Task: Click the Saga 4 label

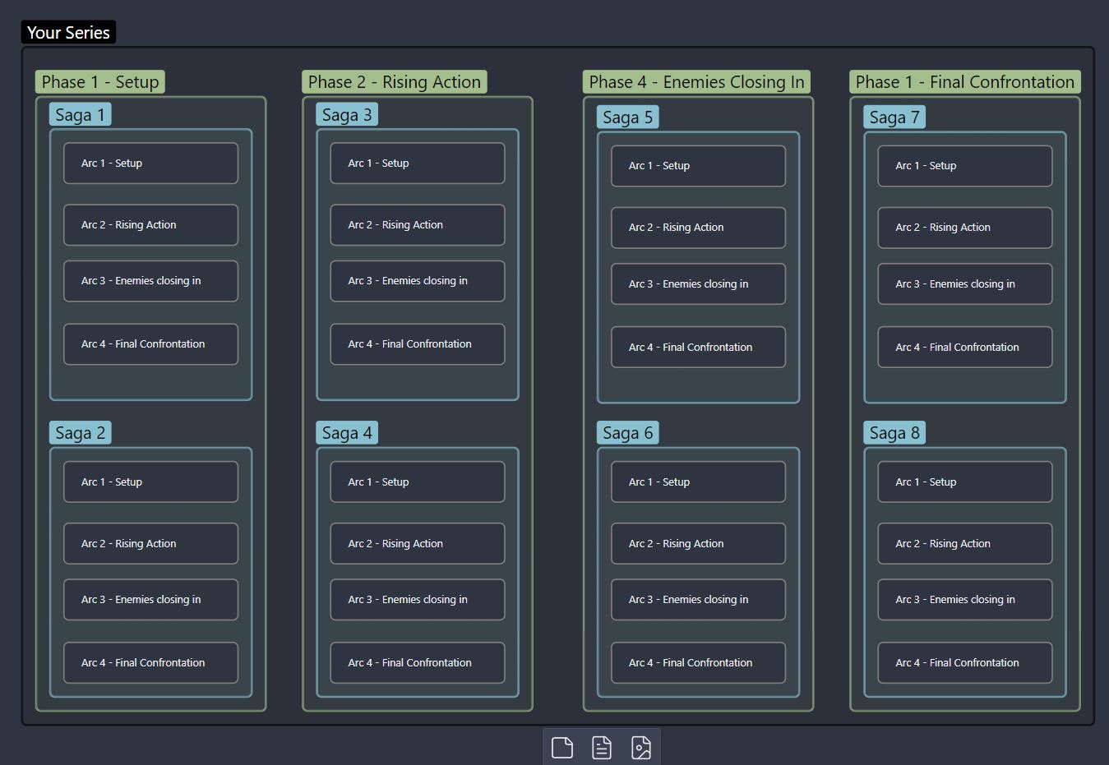Action: [x=347, y=433]
